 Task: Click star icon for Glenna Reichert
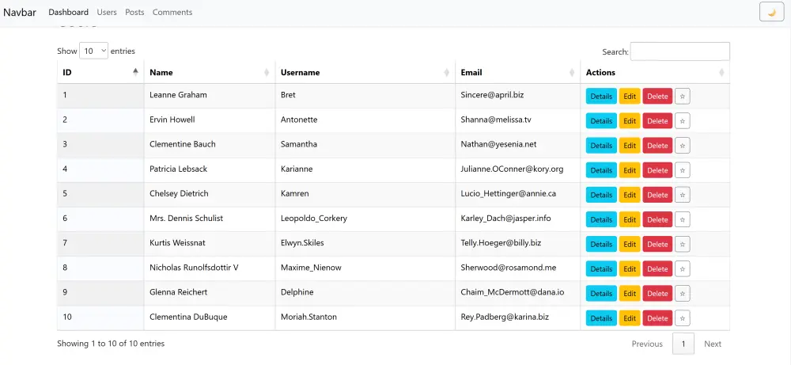683,294
